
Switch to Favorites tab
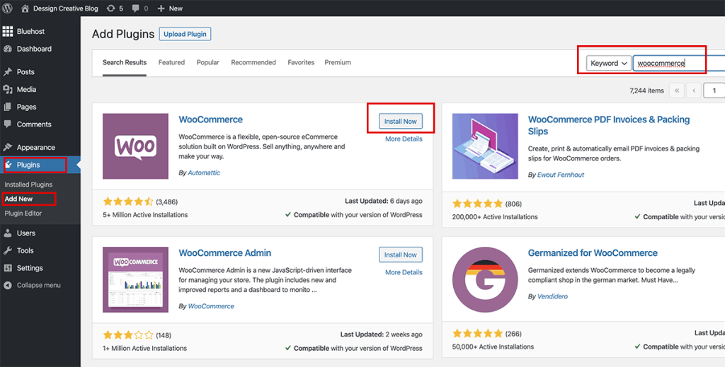coord(301,62)
